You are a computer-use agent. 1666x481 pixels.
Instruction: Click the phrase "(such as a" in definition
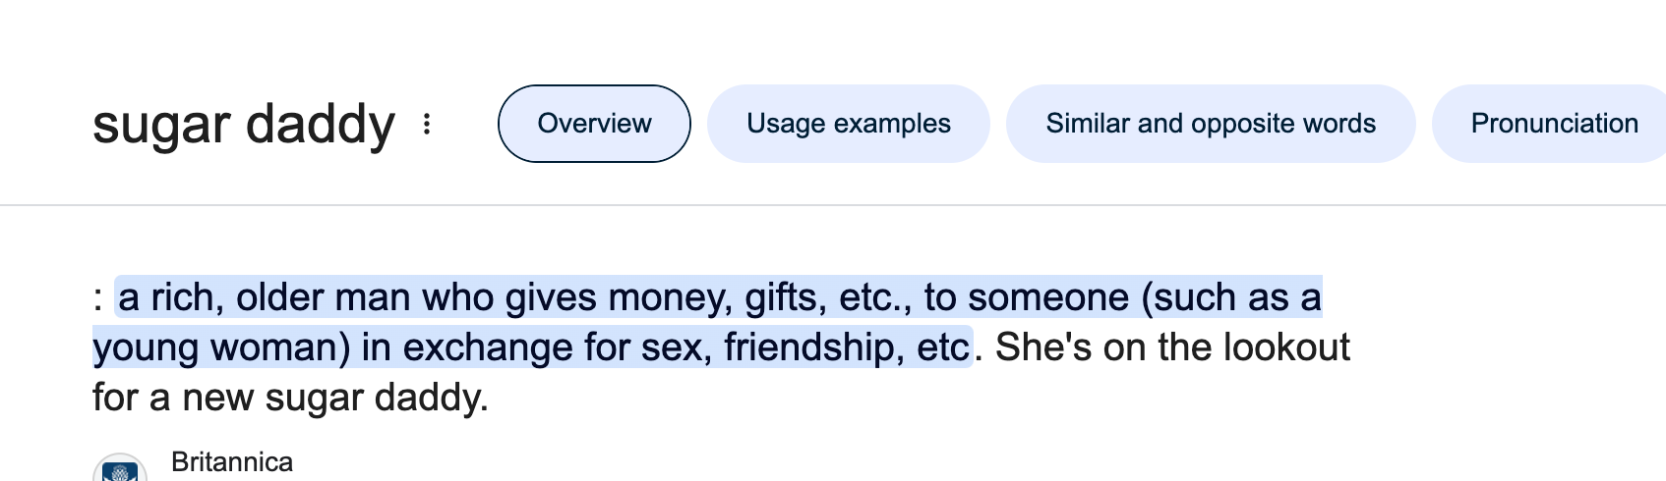pos(1230,297)
